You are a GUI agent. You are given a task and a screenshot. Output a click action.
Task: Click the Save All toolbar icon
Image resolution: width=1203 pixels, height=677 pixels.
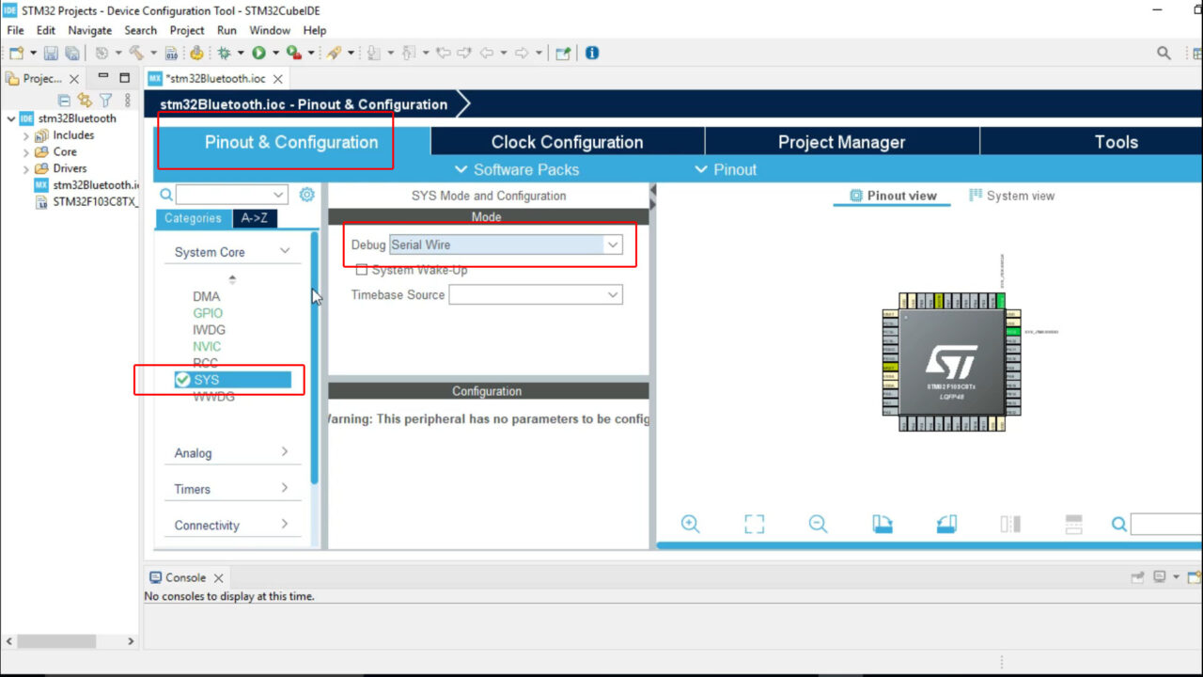pos(71,54)
